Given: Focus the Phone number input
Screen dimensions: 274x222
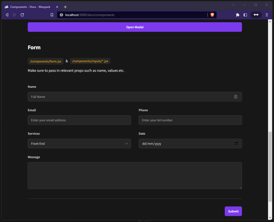Looking at the screenshot, I should pyautogui.click(x=190, y=120).
